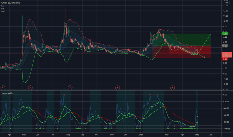Click the 2021 label on time axis
Viewport: 233px width, 137px height.
[141, 135]
